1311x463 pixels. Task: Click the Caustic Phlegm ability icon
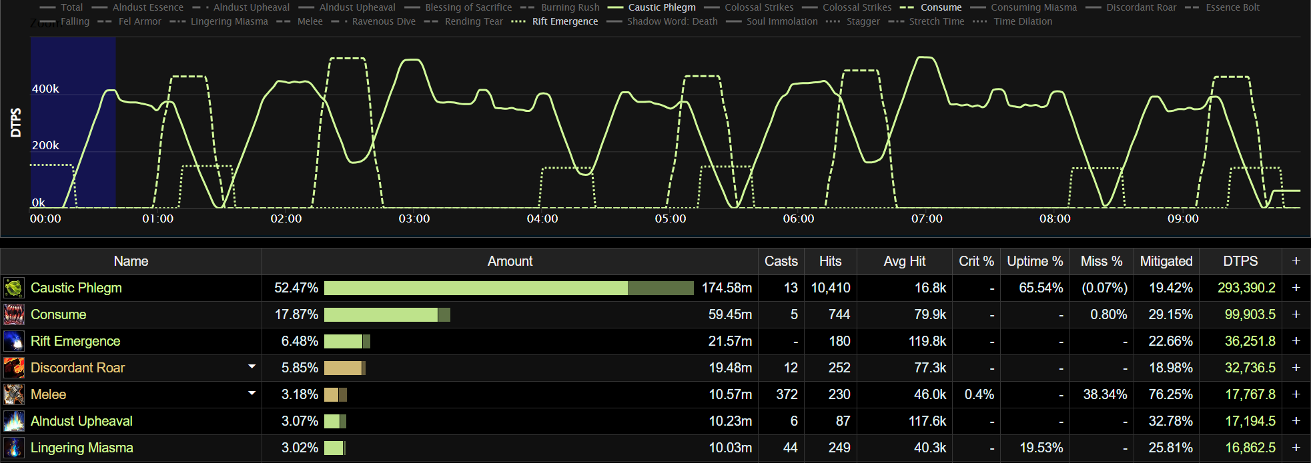coord(13,288)
